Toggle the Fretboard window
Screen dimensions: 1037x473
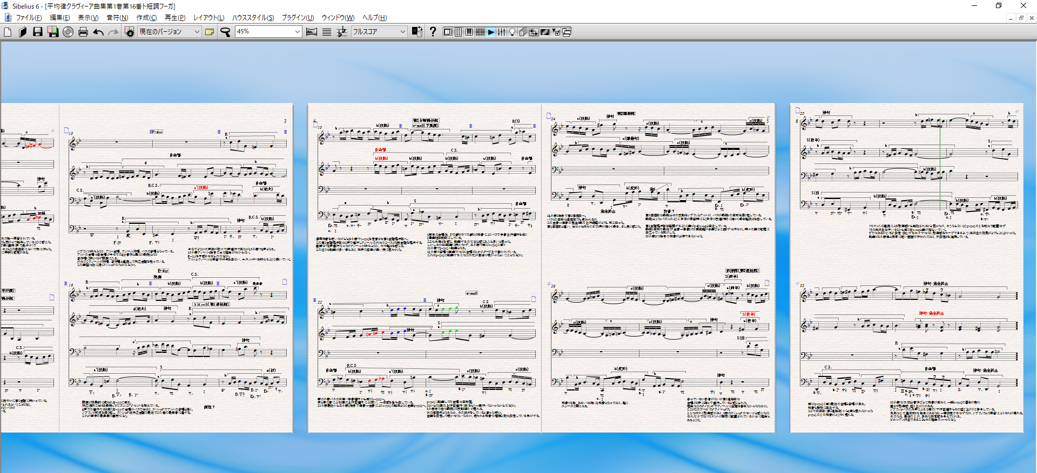(480, 32)
